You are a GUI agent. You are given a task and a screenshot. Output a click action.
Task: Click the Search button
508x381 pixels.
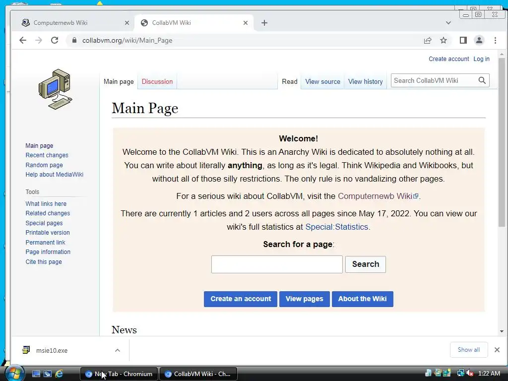pyautogui.click(x=366, y=264)
